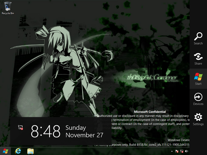Image resolution: width=207 pixels, height=155 pixels.
Task: Launch Internet Explorer from taskbar
Action: [x=18, y=151]
